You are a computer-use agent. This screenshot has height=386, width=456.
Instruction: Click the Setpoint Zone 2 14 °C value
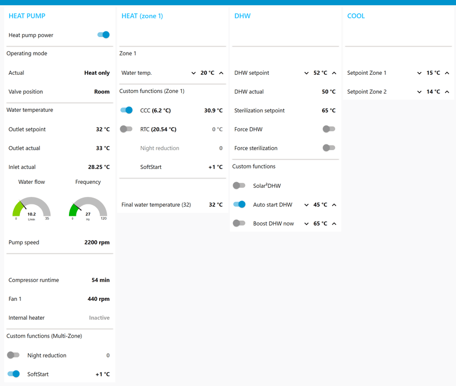[433, 91]
